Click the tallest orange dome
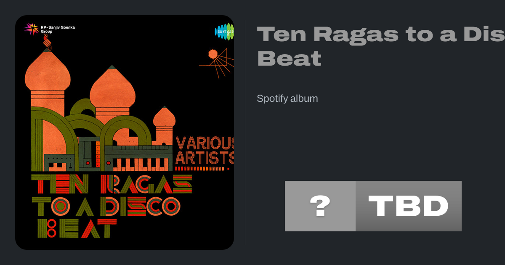 click(48, 72)
